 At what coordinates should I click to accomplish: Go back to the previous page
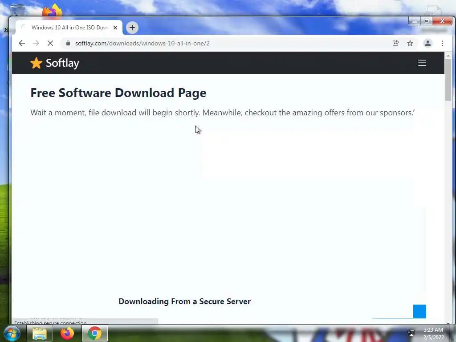(x=22, y=43)
